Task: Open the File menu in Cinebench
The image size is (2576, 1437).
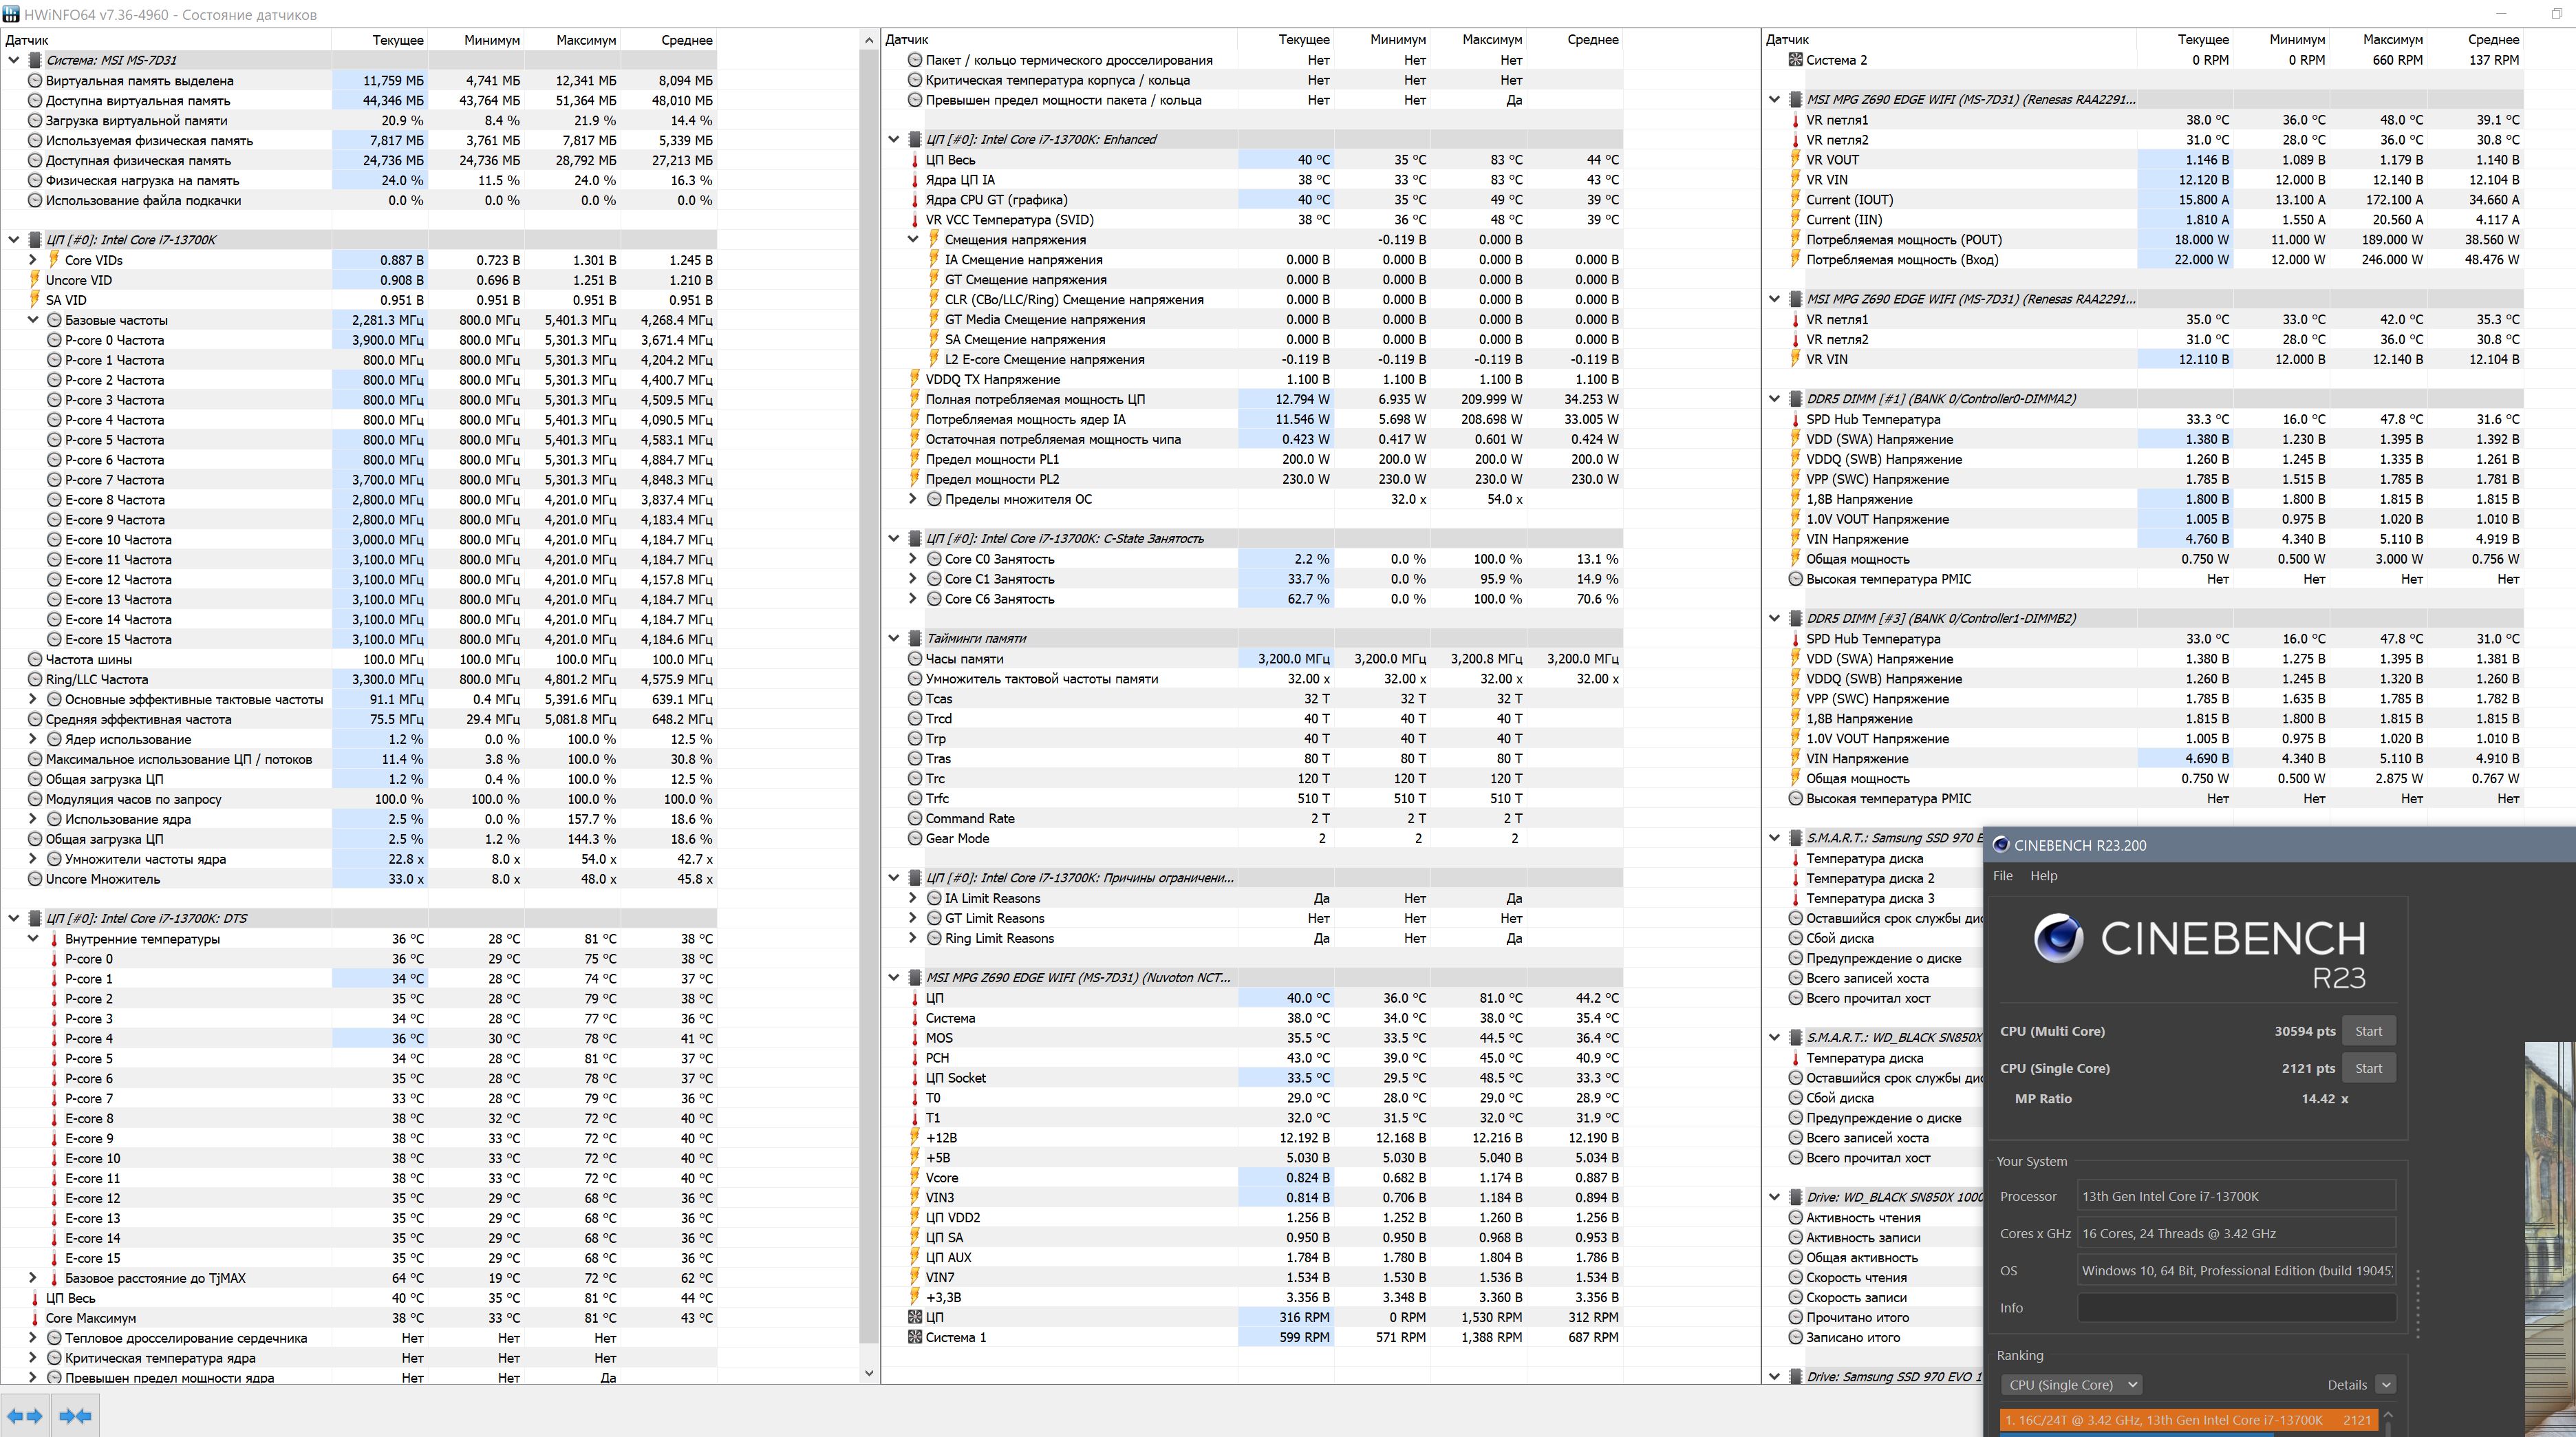Action: (x=2002, y=876)
